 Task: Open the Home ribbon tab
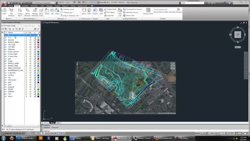[11, 6]
